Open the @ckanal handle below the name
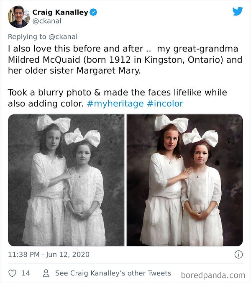 47,21
